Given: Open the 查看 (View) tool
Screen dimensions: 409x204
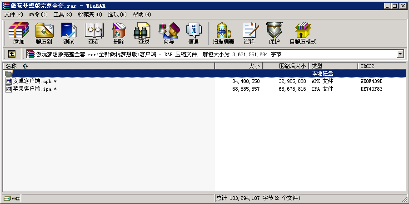Looking at the screenshot, I should click(x=94, y=33).
